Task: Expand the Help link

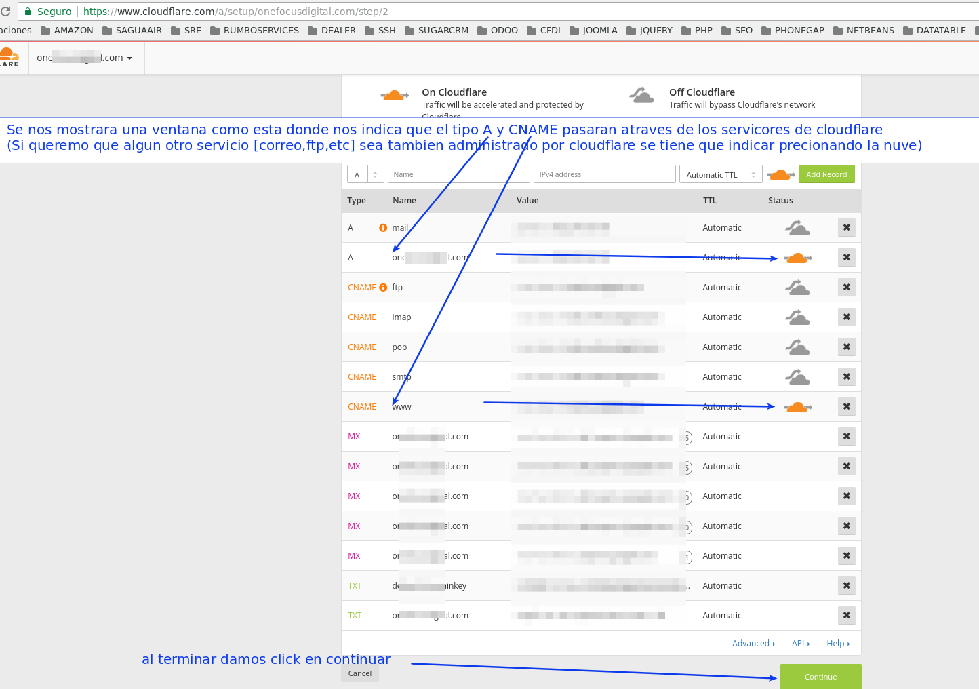Action: click(838, 644)
